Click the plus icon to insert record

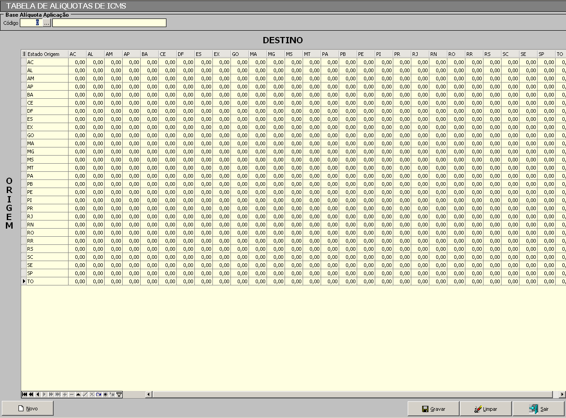(65, 395)
